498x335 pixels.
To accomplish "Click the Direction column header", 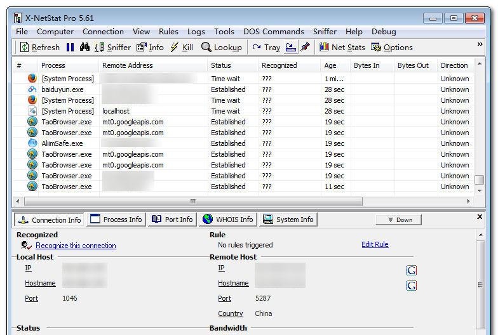I will click(455, 65).
